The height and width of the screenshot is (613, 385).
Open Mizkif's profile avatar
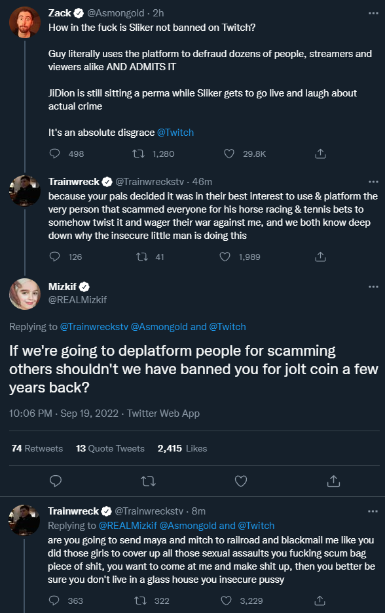point(25,294)
